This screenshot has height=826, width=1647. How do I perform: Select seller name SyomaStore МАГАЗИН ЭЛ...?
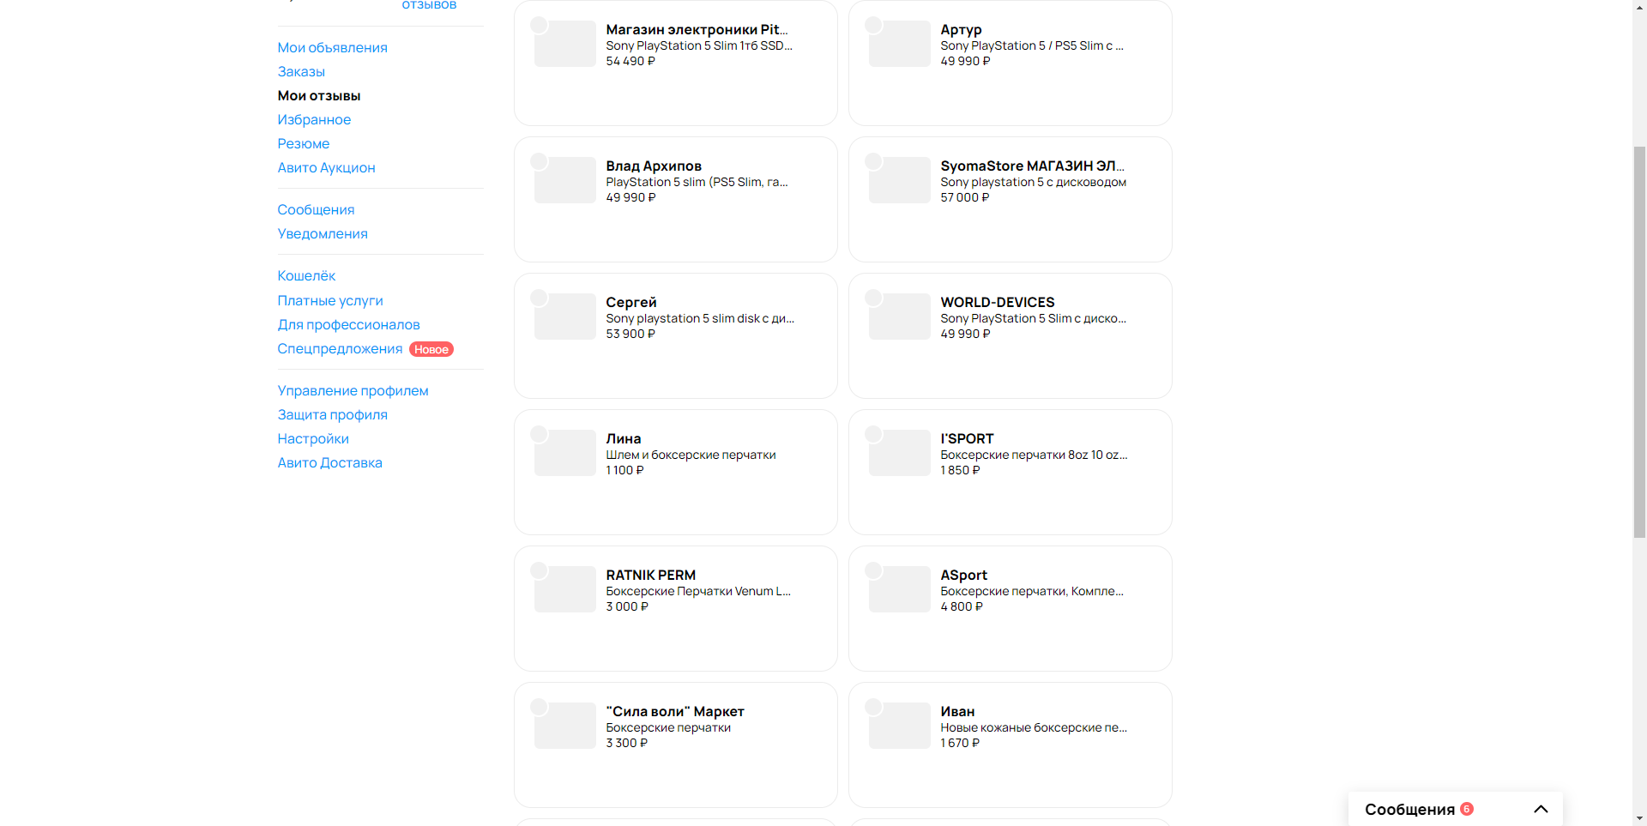(x=1032, y=166)
